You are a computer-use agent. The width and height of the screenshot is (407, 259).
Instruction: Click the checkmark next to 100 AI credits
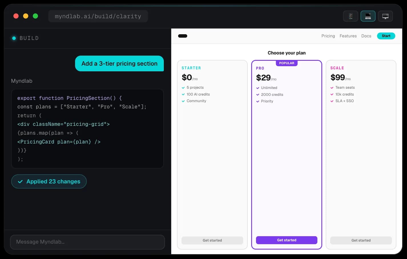click(x=183, y=94)
